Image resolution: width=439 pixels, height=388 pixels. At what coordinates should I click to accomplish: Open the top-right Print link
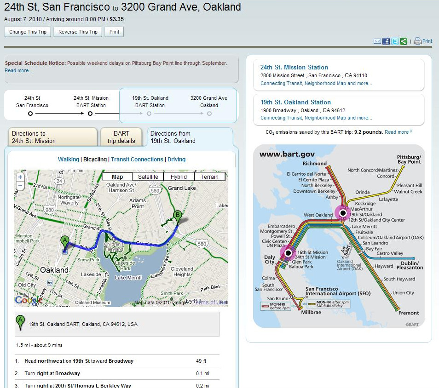click(427, 41)
